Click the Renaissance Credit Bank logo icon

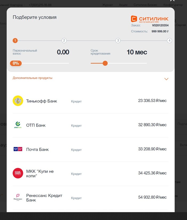pos(18,198)
